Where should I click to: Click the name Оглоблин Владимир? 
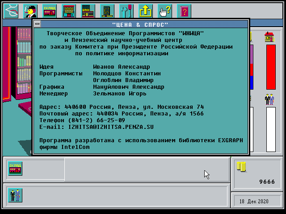click(123, 80)
